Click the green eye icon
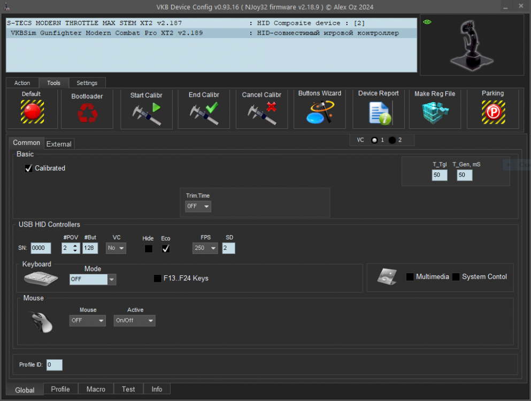Screen dimensions: 531x401 pos(427,22)
